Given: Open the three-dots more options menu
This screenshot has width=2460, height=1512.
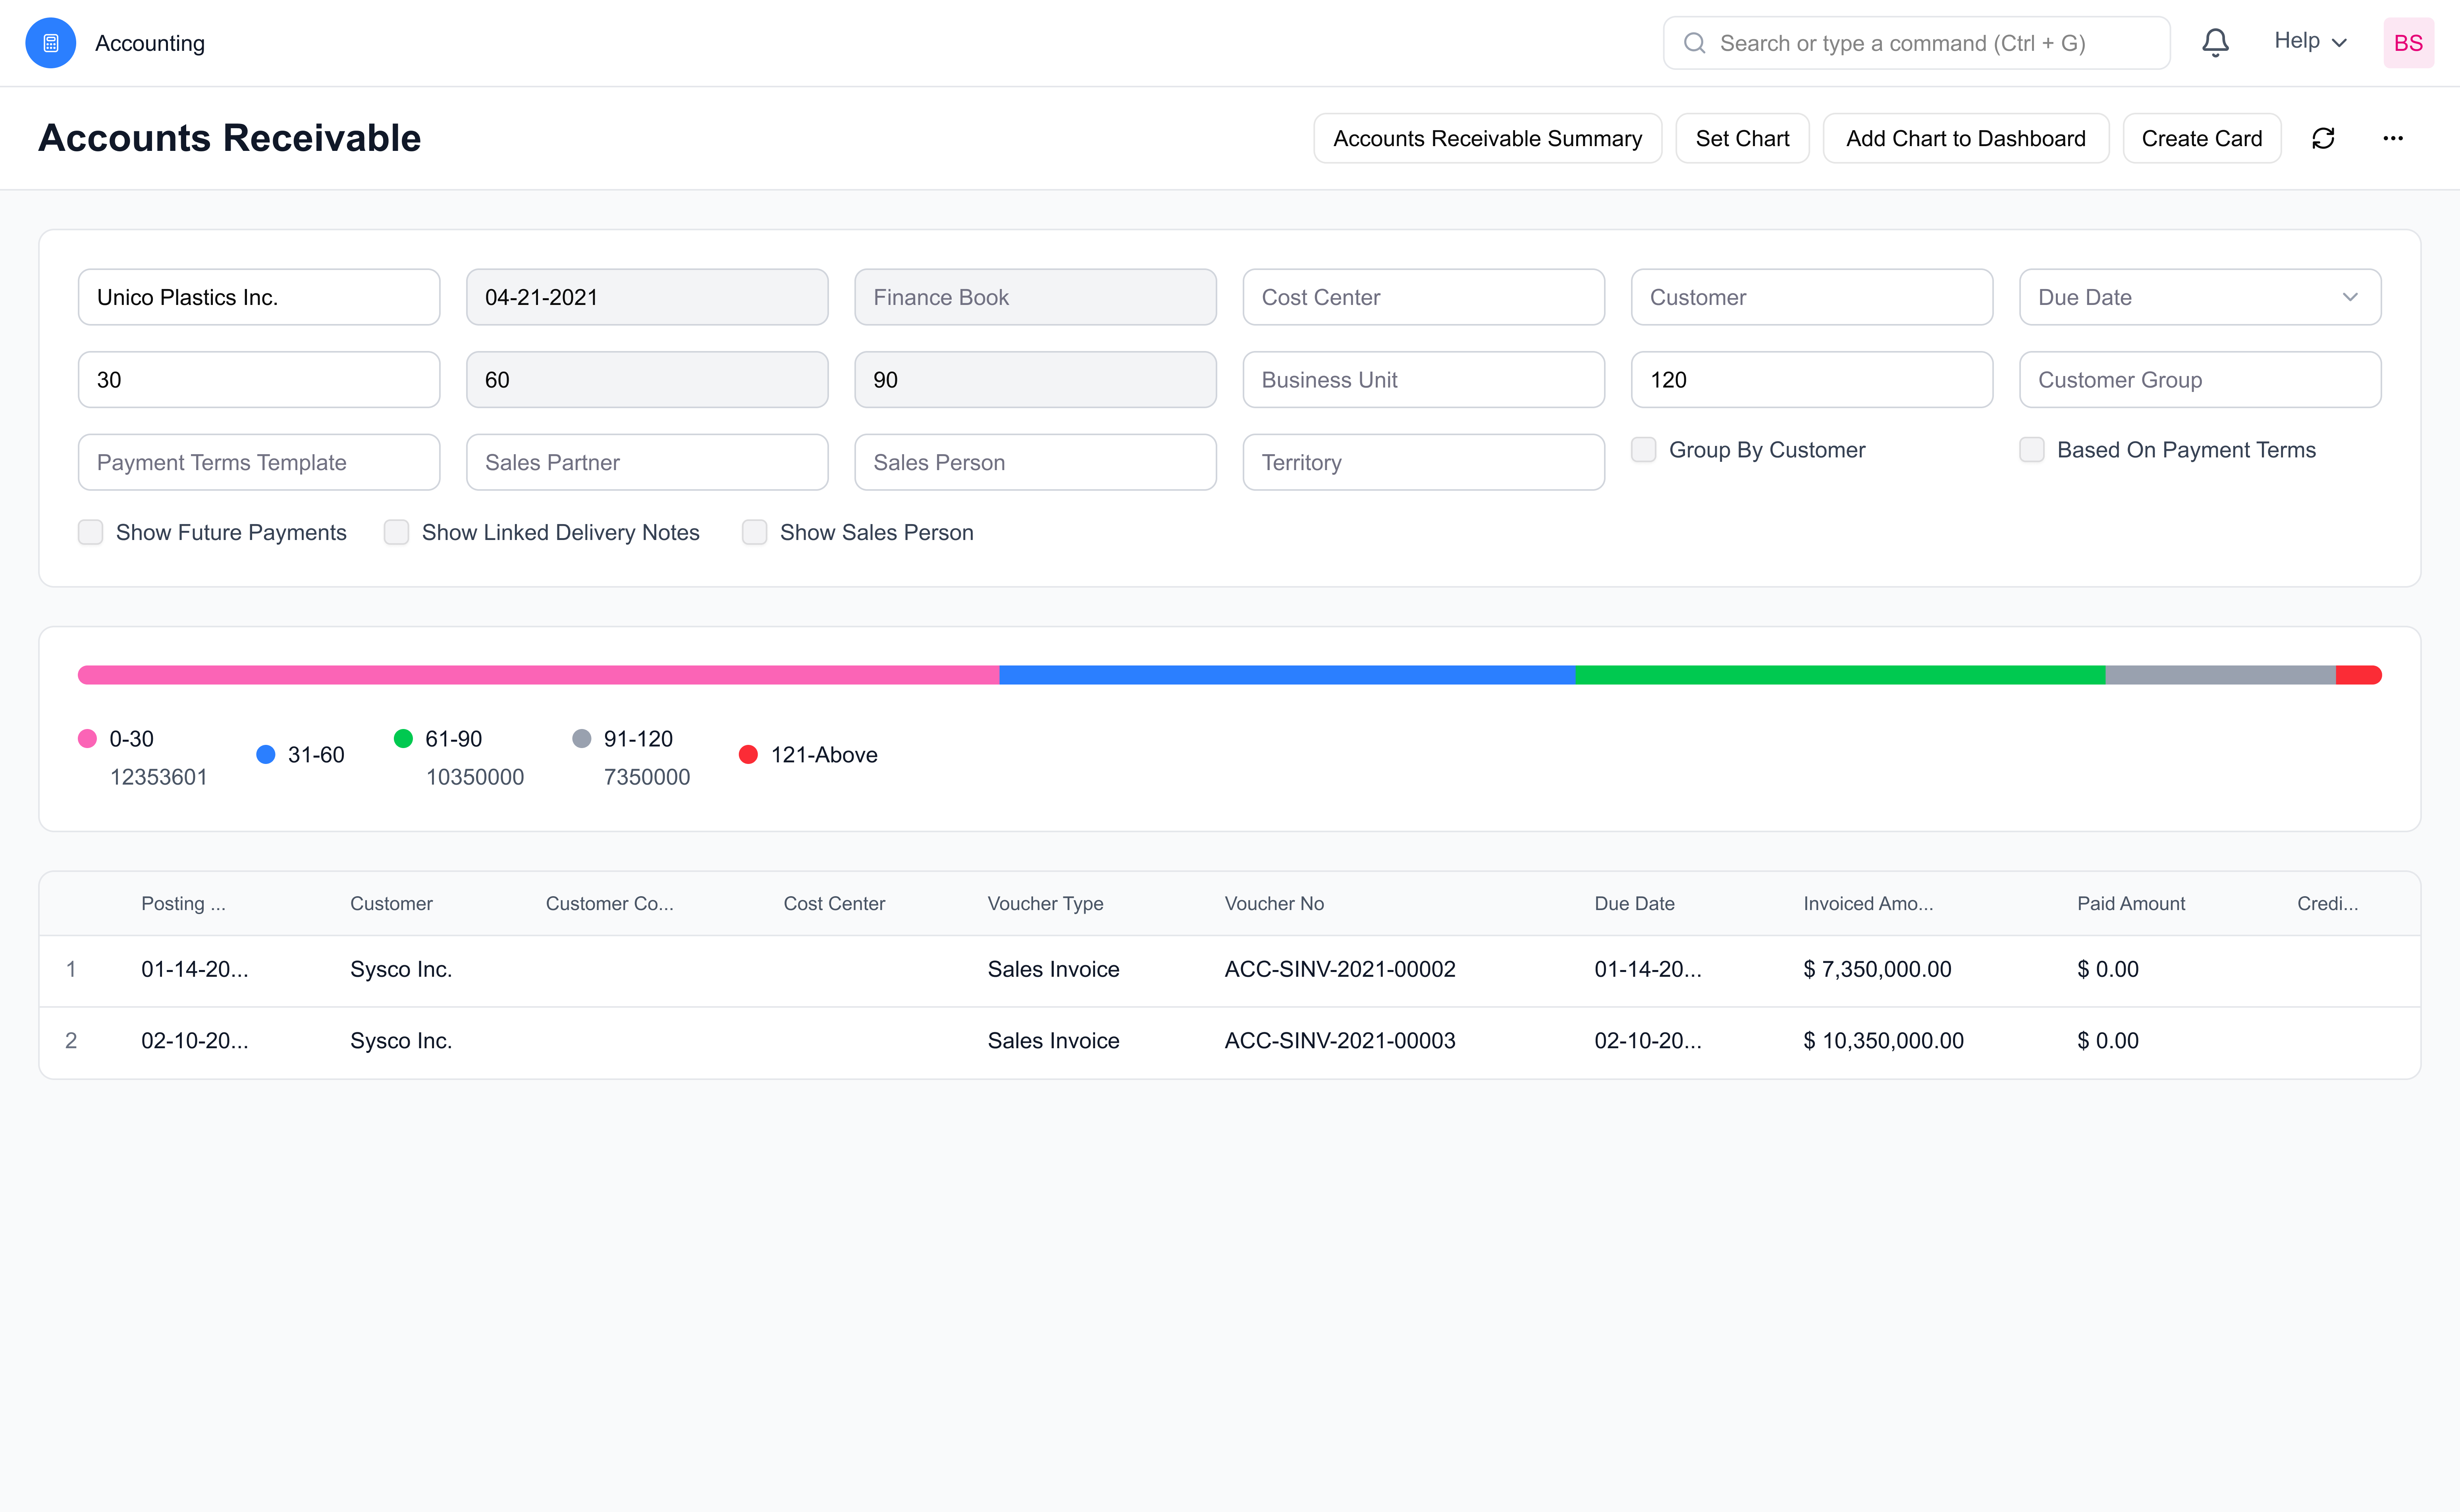Looking at the screenshot, I should (2392, 138).
